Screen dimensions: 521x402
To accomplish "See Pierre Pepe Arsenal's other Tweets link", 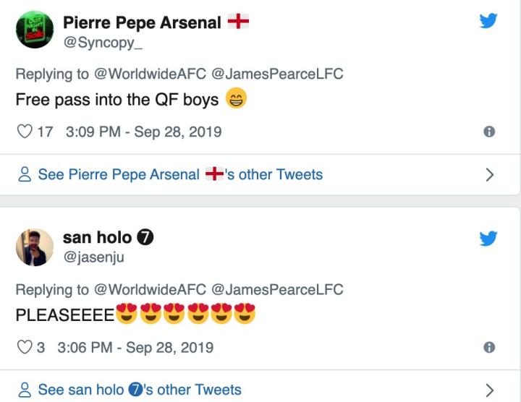I will point(180,174).
